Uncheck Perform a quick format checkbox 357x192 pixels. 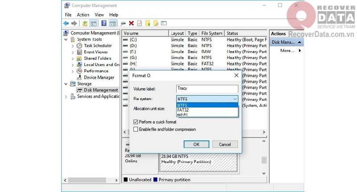tap(136, 122)
